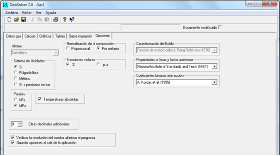The height and width of the screenshot is (156, 280).
Task: Toggle Temperaturas absolutas checkbox
Action: 40,99
